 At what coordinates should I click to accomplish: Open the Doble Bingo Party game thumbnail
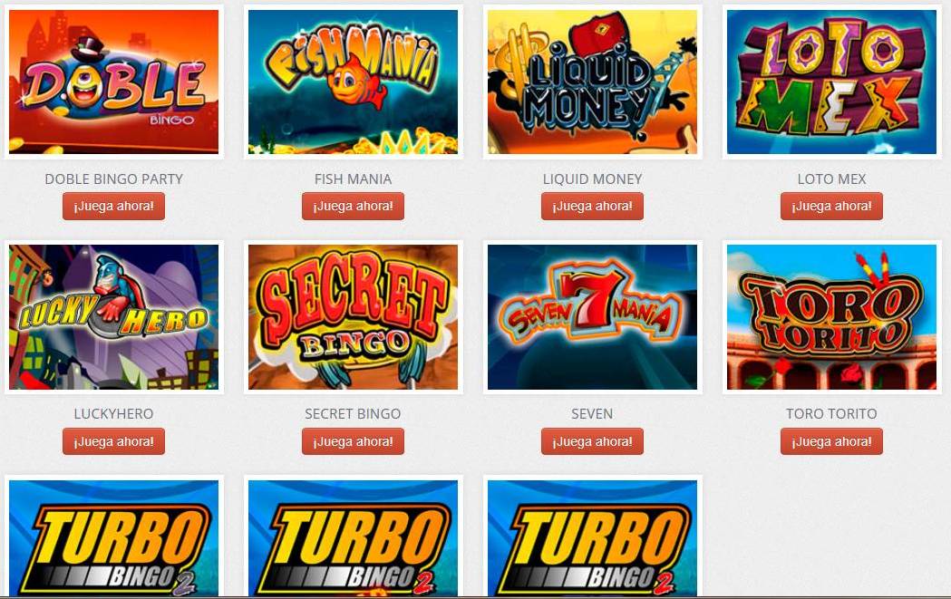113,82
